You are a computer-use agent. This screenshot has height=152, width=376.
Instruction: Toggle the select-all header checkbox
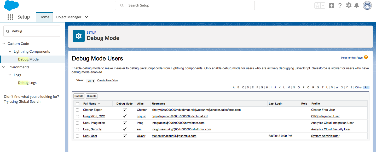77,104
